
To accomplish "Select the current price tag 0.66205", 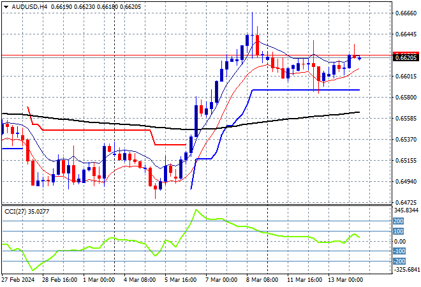I will tap(405, 57).
